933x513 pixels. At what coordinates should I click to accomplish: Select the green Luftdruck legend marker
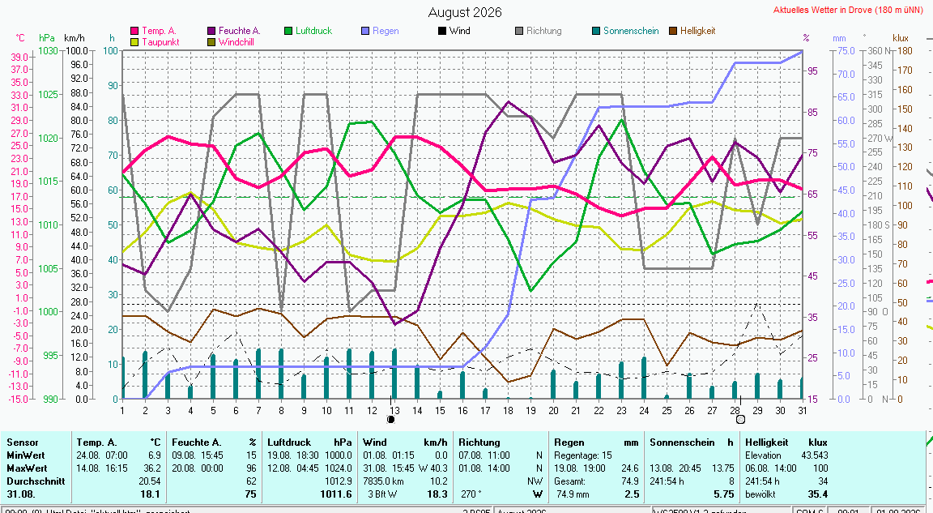pos(288,31)
